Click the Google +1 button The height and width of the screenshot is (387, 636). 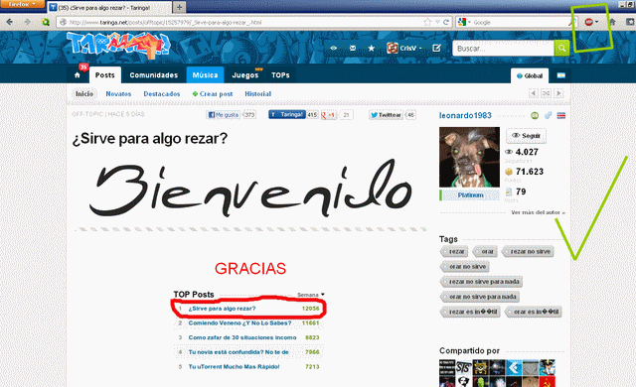click(329, 115)
